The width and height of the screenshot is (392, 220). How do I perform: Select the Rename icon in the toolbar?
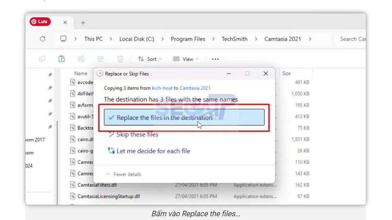(x=81, y=59)
